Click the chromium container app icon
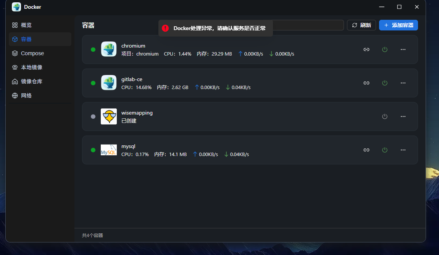 (109, 49)
